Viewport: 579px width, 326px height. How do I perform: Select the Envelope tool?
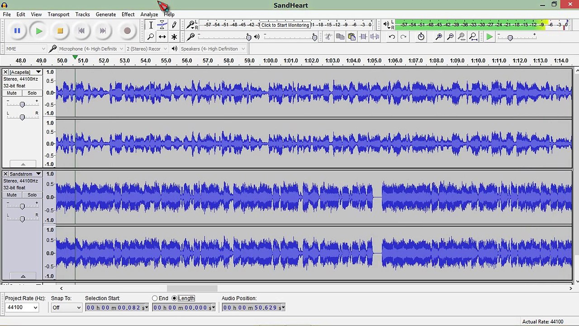point(162,25)
